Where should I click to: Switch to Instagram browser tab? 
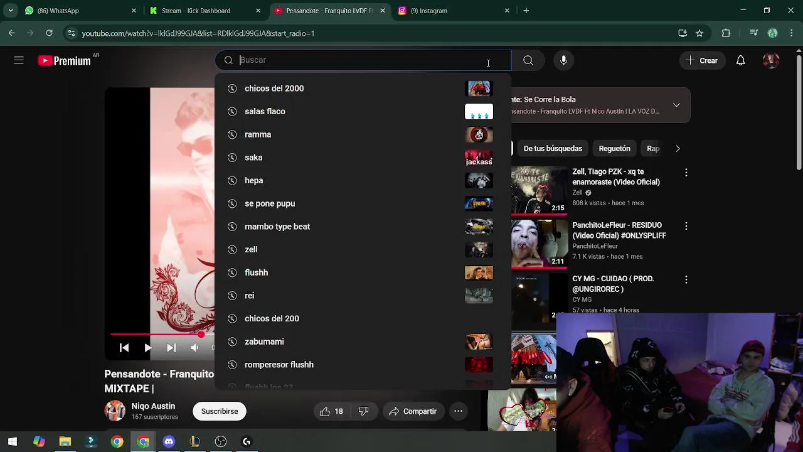pos(453,11)
